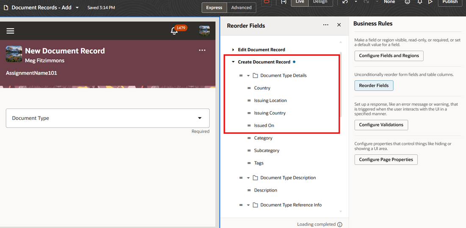This screenshot has height=228, width=466.
Task: Collapse the Create Document Record node
Action: (x=233, y=62)
